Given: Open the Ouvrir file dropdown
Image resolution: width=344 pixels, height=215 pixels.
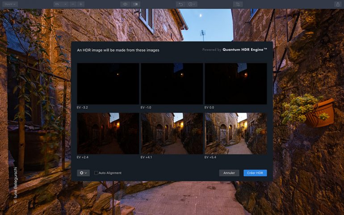Looking at the screenshot, I should click(x=9, y=4).
